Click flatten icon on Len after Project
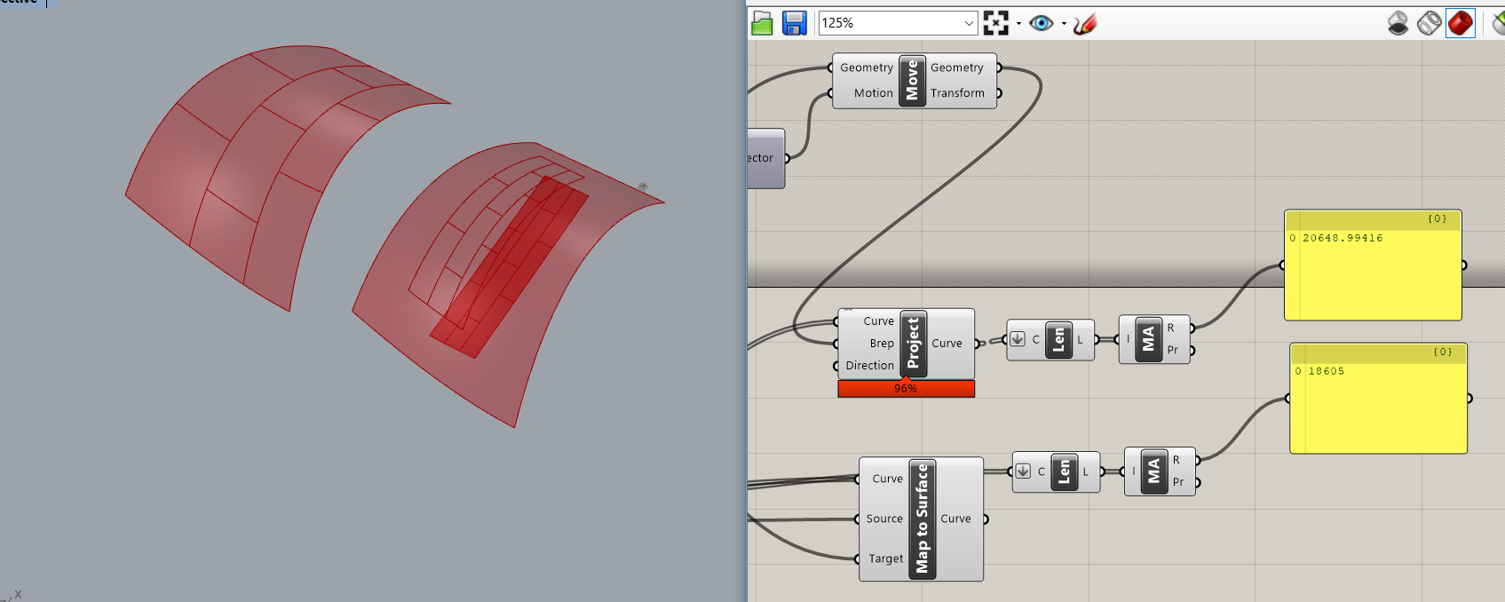 point(1018,339)
